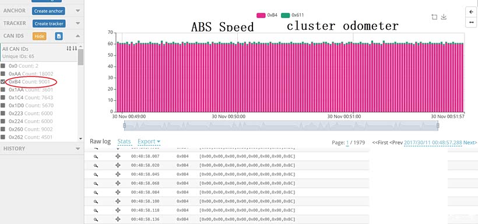The width and height of the screenshot is (478, 224).
Task: Expand the TRACKER section arrow
Action: coord(78,23)
